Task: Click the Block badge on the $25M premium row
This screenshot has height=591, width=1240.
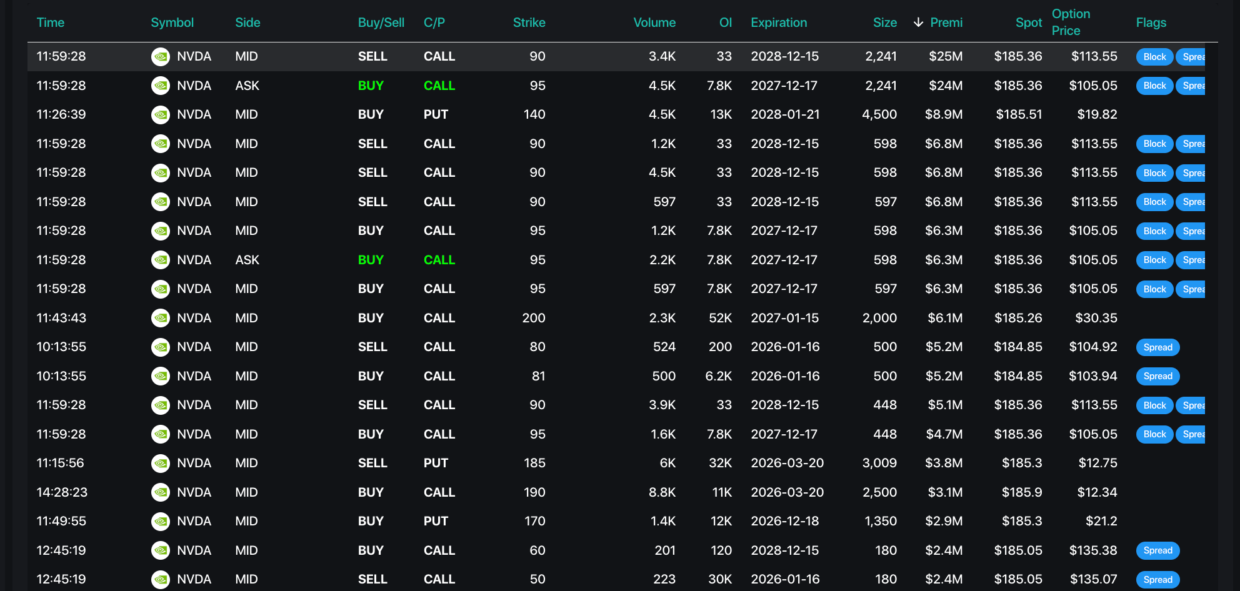Action: [1154, 57]
